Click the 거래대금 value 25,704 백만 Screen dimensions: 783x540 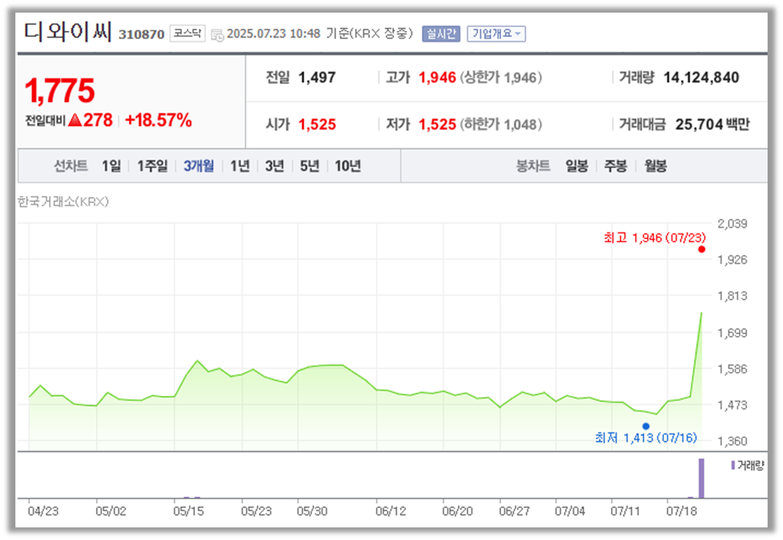(712, 125)
